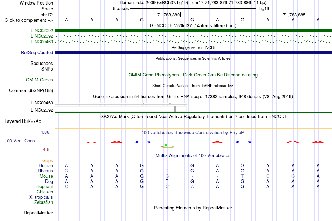The width and height of the screenshot is (332, 221).
Task: Open 'Repeating Elements by RepeatMasker' track title
Action: point(193,208)
